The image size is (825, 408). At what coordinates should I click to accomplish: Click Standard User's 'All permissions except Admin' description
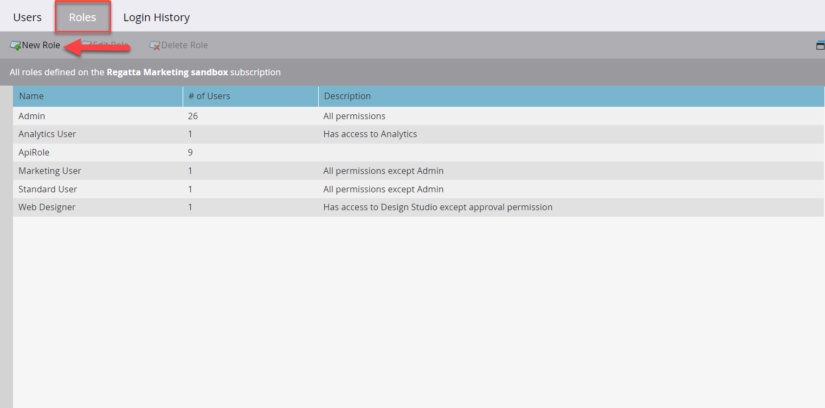pyautogui.click(x=383, y=189)
